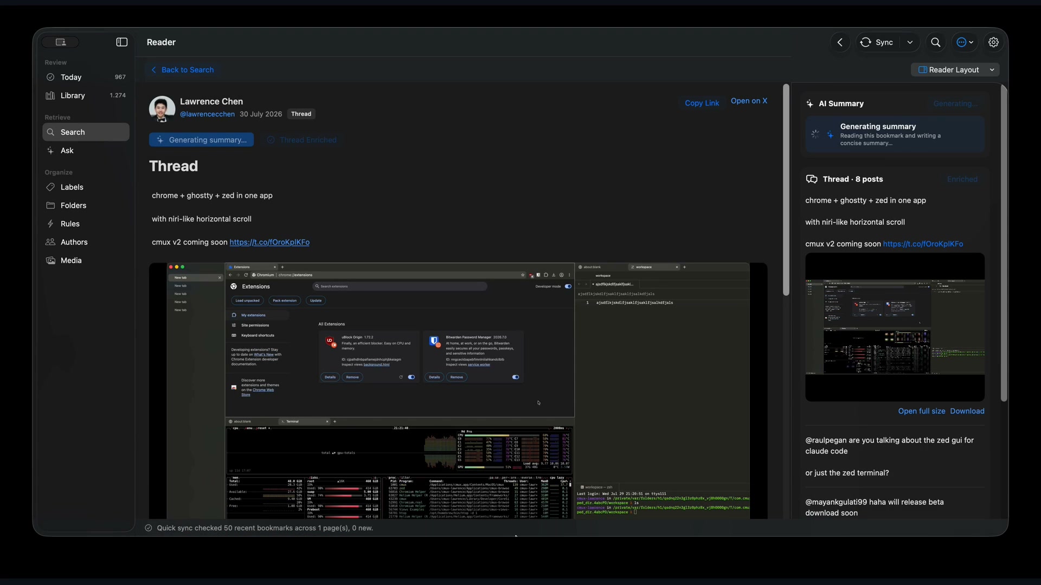
Task: Go back with Back to Search
Action: pyautogui.click(x=183, y=70)
